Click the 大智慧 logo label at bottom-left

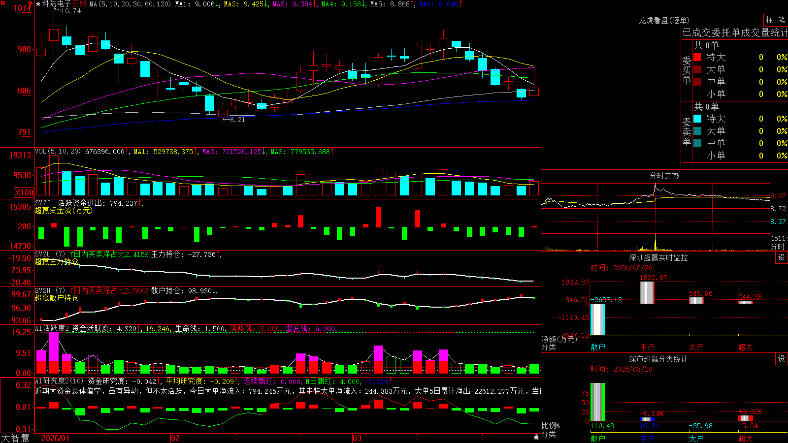15,438
